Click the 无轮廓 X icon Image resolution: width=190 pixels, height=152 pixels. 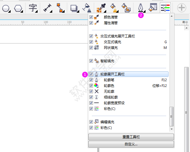[96, 91]
